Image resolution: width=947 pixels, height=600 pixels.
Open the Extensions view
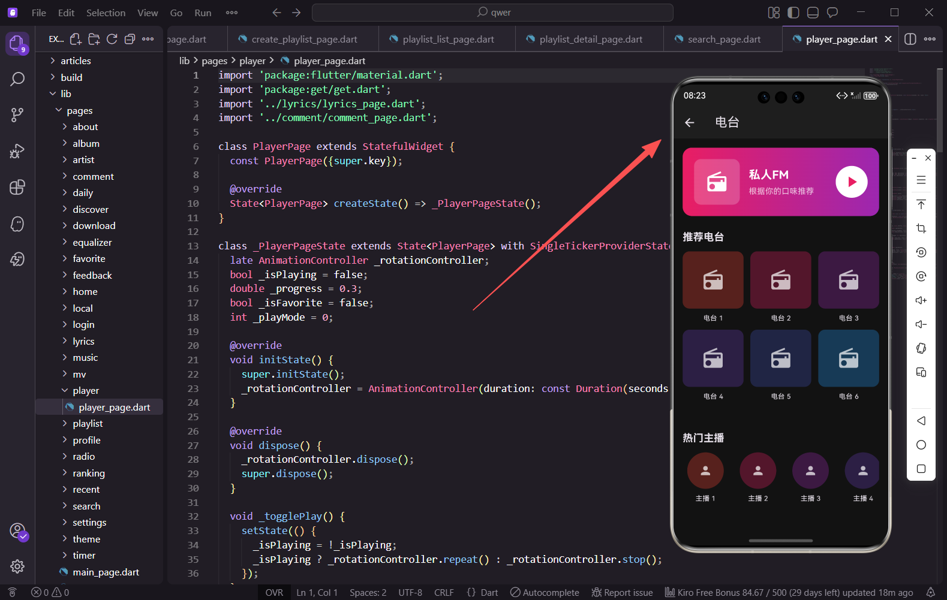click(x=17, y=187)
